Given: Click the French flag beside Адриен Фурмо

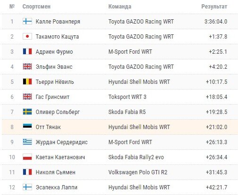Looking at the screenshot, I should click(x=27, y=51).
